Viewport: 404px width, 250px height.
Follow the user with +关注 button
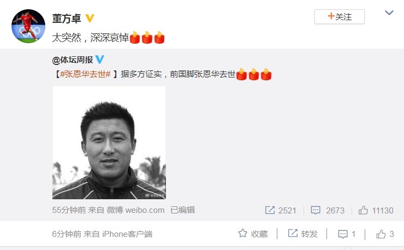pos(340,17)
